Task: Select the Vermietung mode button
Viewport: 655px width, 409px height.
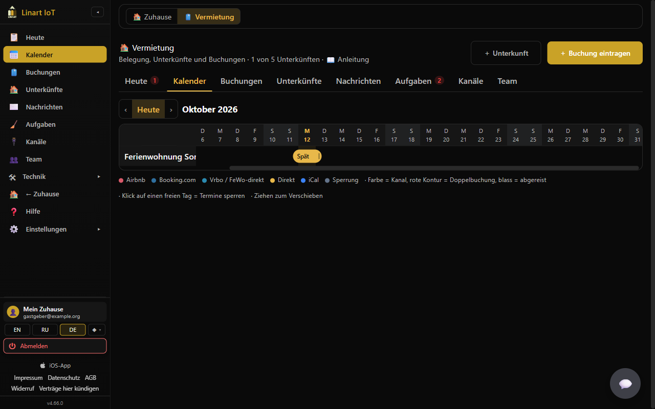Action: [x=209, y=17]
